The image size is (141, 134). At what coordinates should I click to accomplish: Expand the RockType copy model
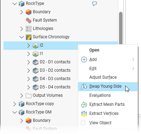pyautogui.click(x=15, y=104)
